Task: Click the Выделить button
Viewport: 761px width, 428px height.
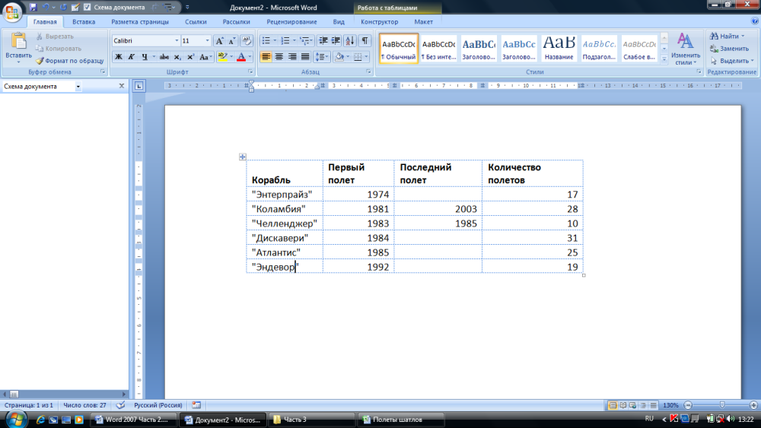Action: click(732, 61)
